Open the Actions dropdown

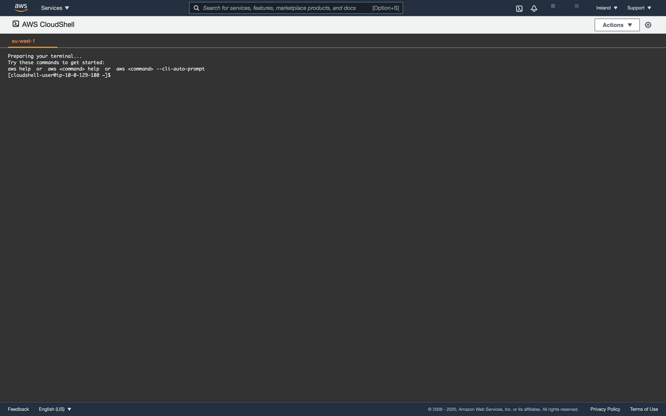pyautogui.click(x=617, y=25)
